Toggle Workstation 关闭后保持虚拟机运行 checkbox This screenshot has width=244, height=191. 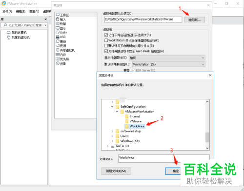106,40
